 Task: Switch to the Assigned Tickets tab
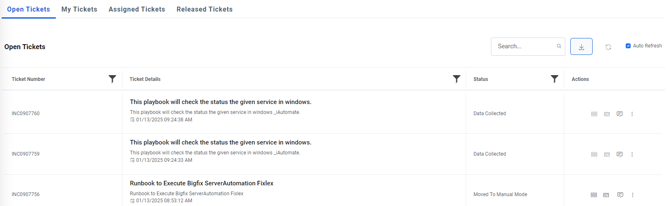tap(137, 9)
